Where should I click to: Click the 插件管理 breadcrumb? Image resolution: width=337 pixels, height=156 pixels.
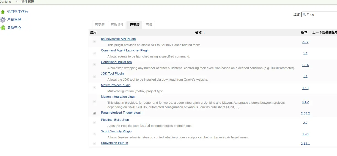click(x=28, y=2)
